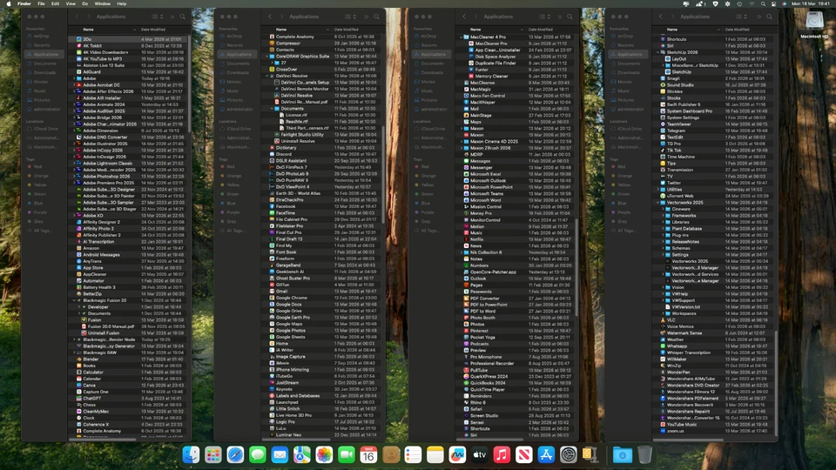836x470 pixels.
Task: Change view mode in second Finder window toolbar
Action: coord(350,17)
